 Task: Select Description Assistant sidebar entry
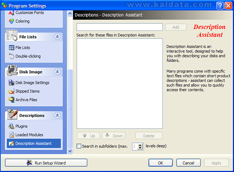(x=34, y=143)
